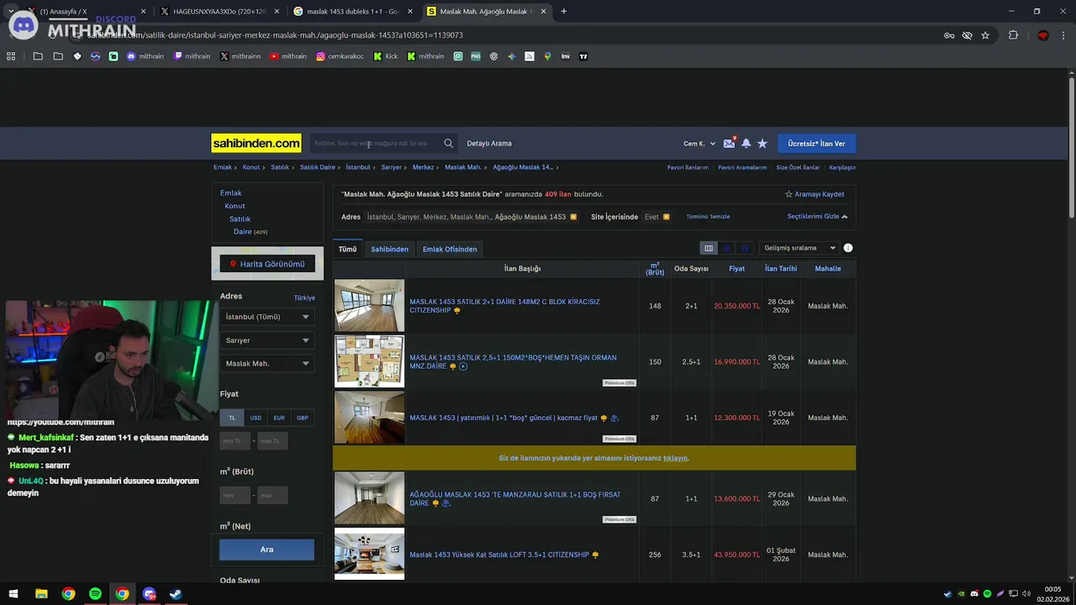Collapse filters with Seçtiklerimi Gizle
Image resolution: width=1076 pixels, height=605 pixels.
click(817, 217)
